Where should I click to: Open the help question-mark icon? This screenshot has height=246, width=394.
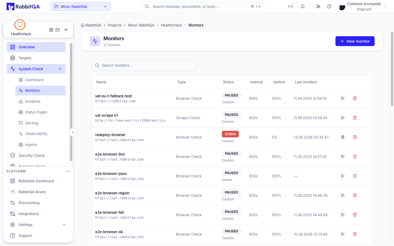(329, 7)
